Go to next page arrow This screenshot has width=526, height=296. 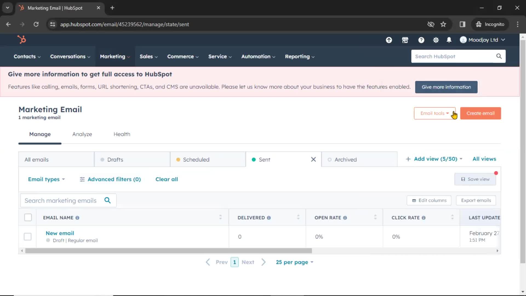pyautogui.click(x=264, y=262)
